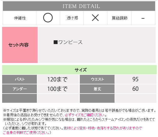Viewport: 158px width, 137px height.
Task: Click the ■ワンピース text
Action: [68, 42]
